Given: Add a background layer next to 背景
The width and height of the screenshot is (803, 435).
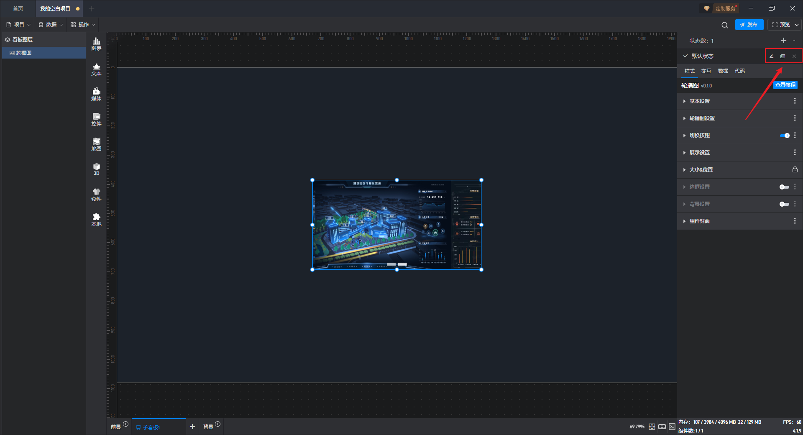Looking at the screenshot, I should 218,424.
